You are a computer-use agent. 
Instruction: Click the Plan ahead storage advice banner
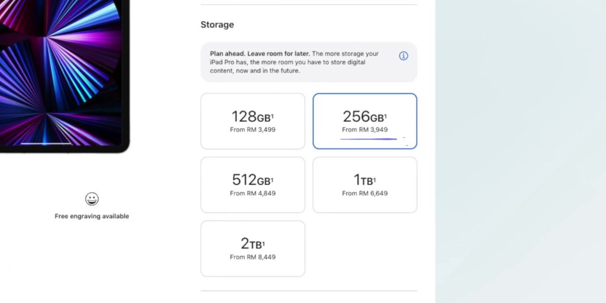309,62
